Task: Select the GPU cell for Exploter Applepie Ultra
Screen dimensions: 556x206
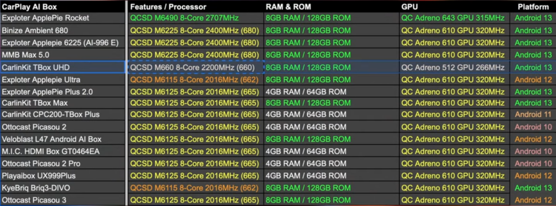Action: (454, 79)
